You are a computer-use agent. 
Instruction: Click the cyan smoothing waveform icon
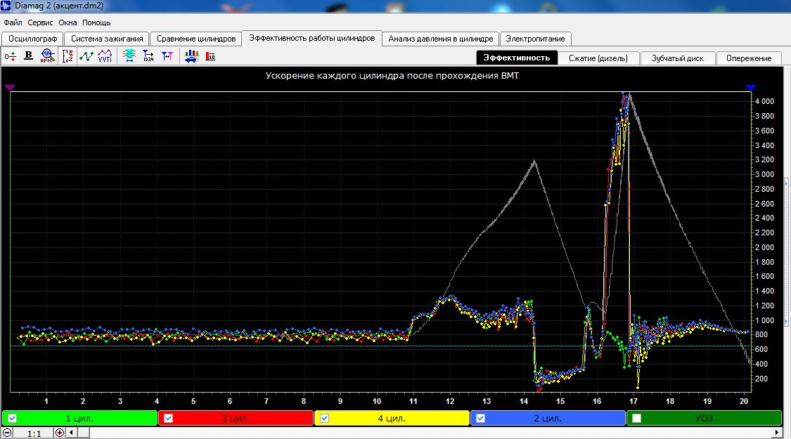tap(129, 56)
